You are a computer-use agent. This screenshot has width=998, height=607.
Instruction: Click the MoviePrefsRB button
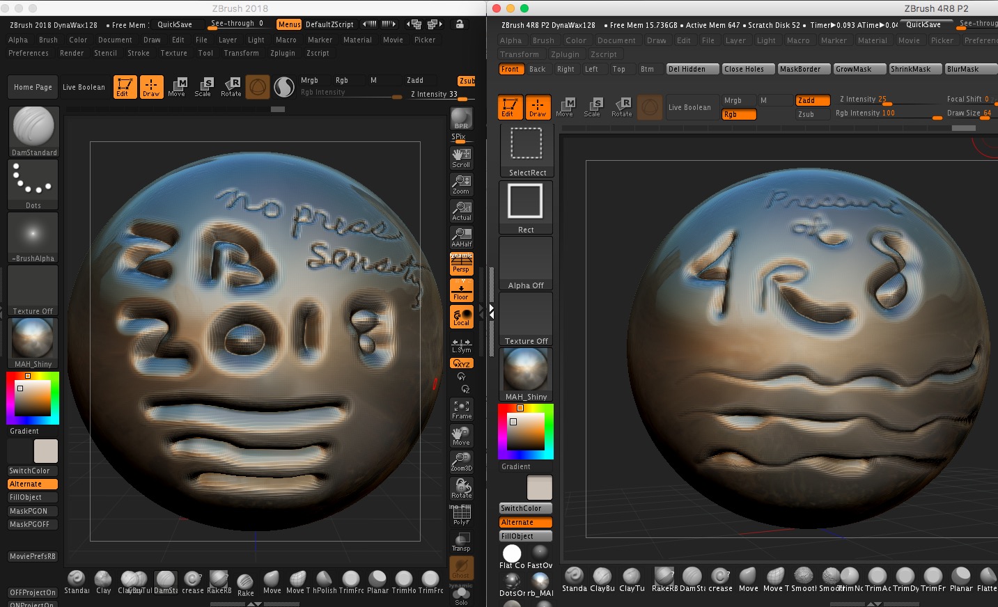pos(33,556)
